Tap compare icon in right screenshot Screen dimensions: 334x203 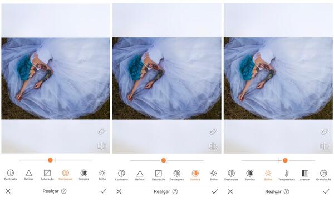[325, 146]
